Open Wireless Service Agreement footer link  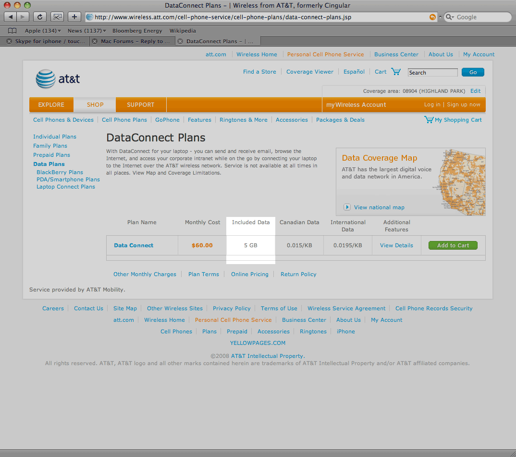(346, 308)
